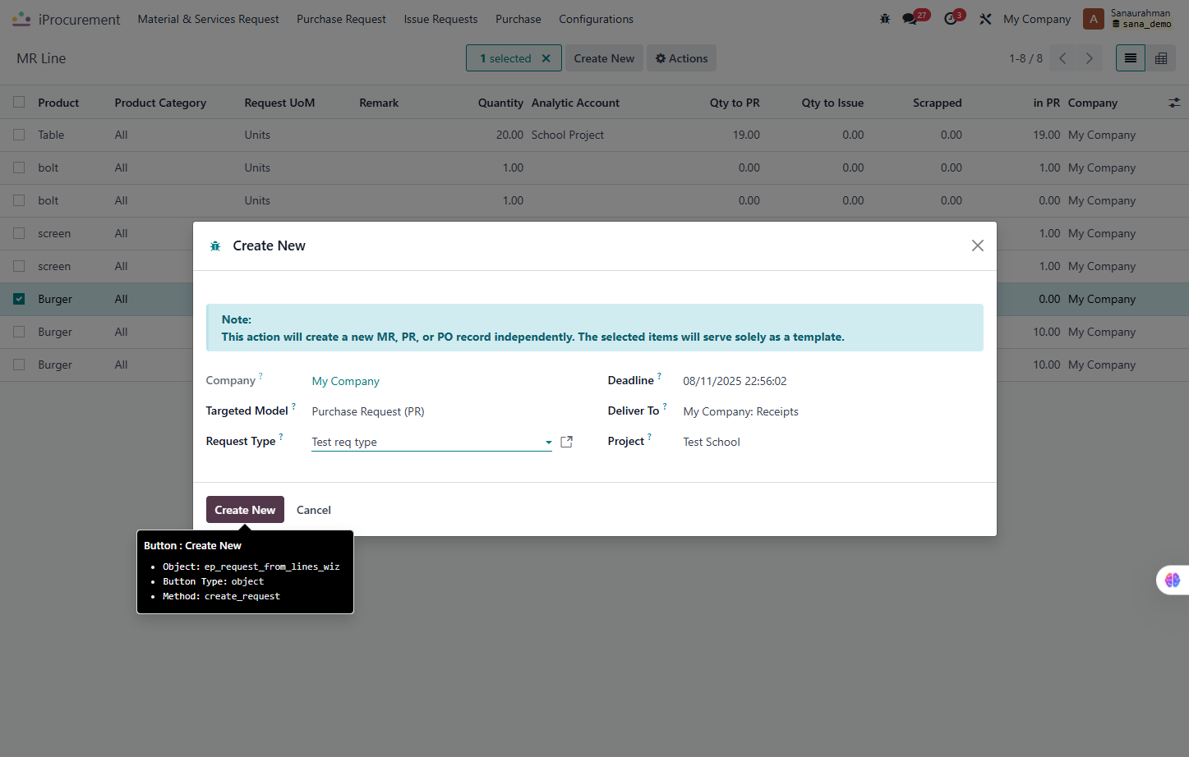This screenshot has width=1189, height=757.
Task: Go to previous page arrow
Action: (x=1063, y=58)
